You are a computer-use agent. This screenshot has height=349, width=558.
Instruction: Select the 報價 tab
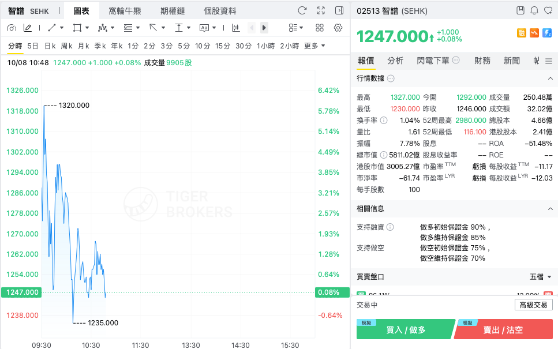click(x=366, y=61)
